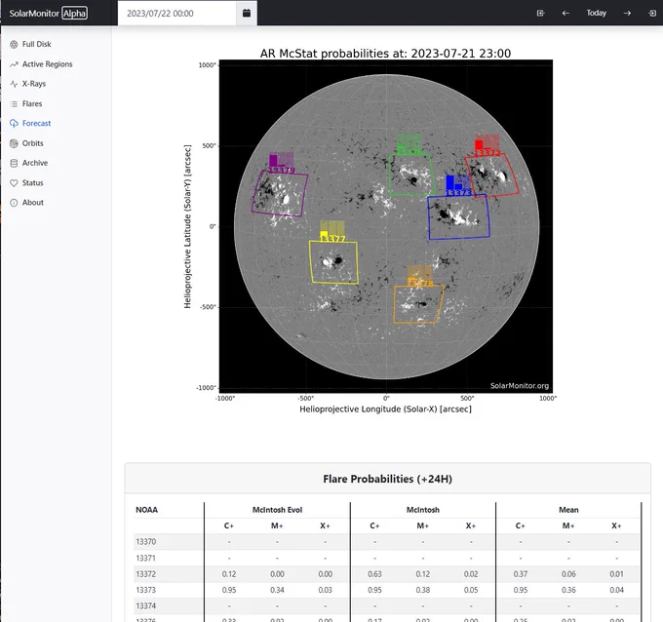This screenshot has width=663, height=622.
Task: Click table row 13370
Action: (387, 542)
